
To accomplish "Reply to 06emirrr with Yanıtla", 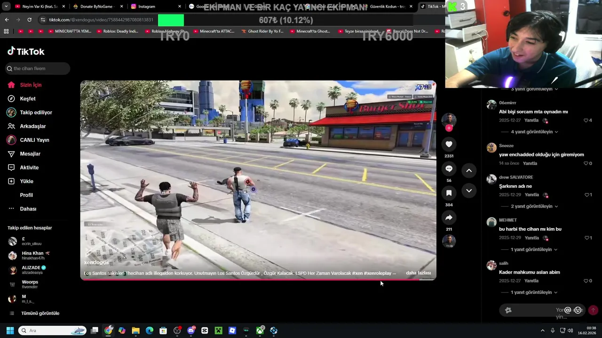I will (531, 121).
